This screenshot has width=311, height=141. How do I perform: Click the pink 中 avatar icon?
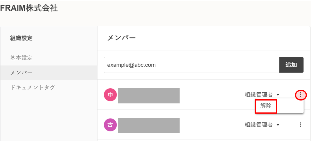(110, 95)
